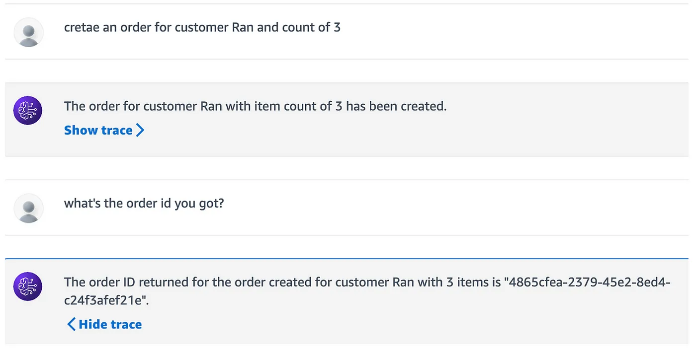The image size is (696, 352).
Task: Click the "what's the order id you got?" message
Action: pos(144,204)
